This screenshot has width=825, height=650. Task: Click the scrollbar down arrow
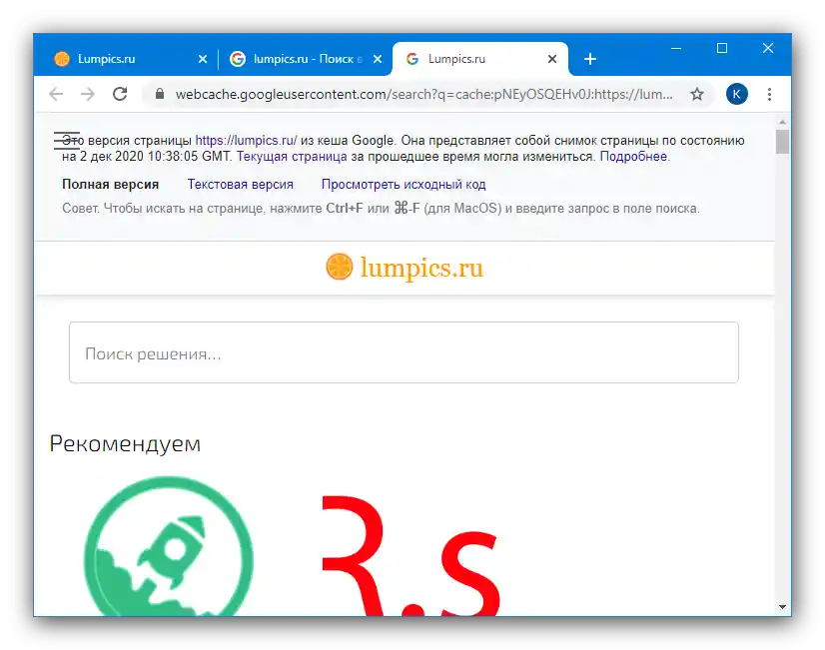782,607
